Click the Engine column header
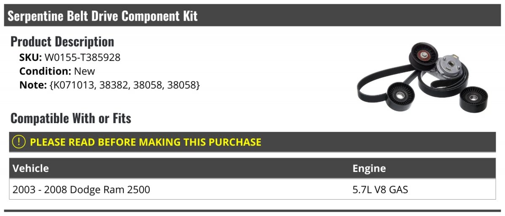505x216 pixels. [369, 169]
